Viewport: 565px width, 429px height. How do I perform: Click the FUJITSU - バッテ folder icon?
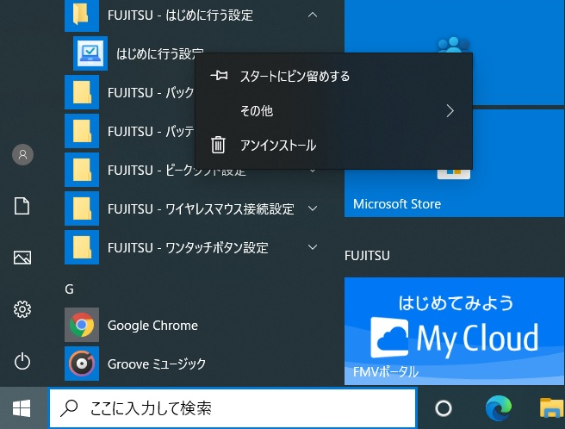[82, 131]
